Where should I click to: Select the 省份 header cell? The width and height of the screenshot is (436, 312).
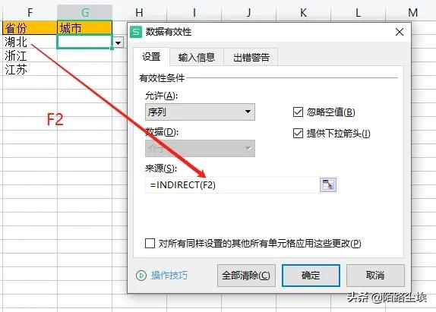point(30,28)
